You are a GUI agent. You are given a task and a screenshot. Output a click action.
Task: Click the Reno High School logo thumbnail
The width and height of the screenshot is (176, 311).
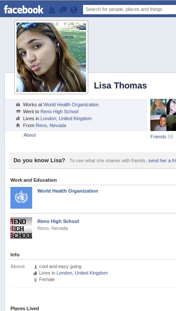coord(21,228)
